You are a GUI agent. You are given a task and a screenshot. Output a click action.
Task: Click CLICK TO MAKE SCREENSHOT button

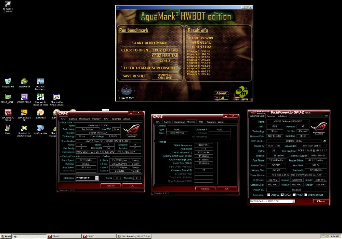click(x=149, y=68)
